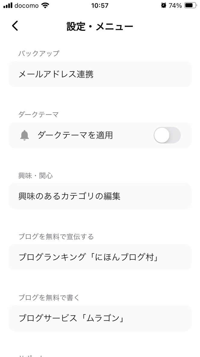The width and height of the screenshot is (200, 357).
Task: Open ブログランキング「にほんブログ村」 link
Action: tap(100, 257)
